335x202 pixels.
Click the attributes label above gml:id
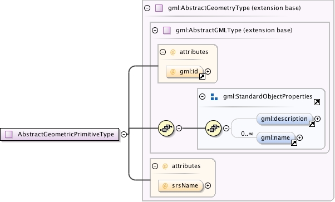(194, 52)
